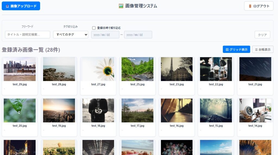
Task: Enable 登録日時で絞り込む checkbox
Action: click(94, 28)
